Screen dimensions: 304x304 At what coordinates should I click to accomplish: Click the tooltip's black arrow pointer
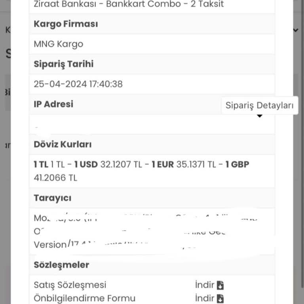(260, 116)
